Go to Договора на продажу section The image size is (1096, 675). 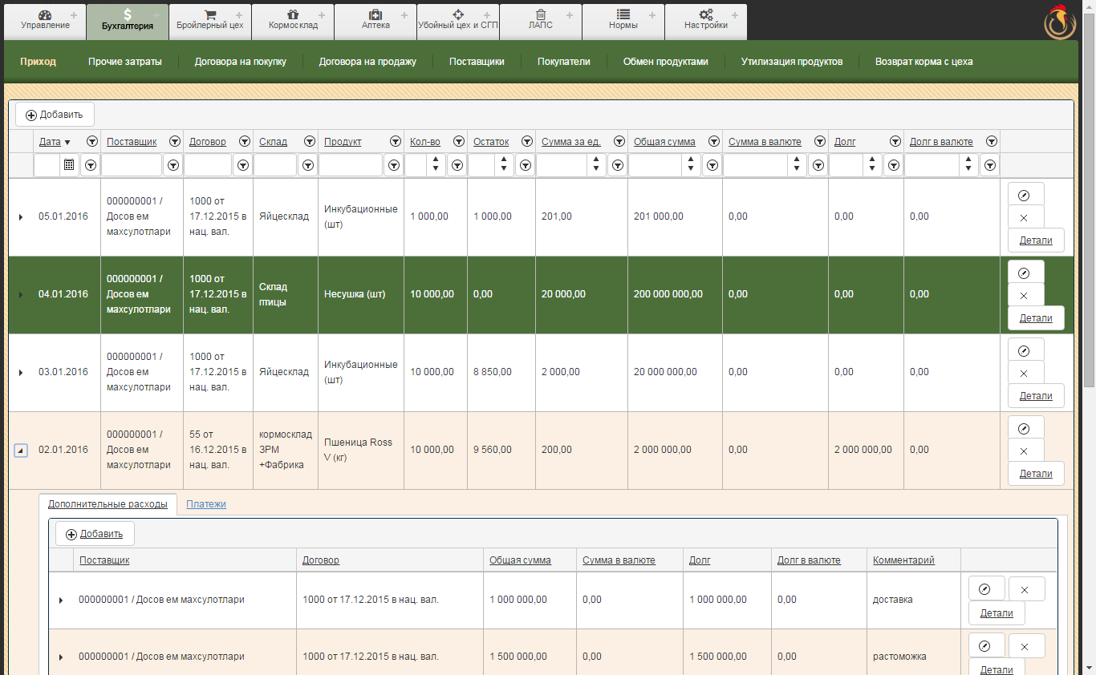367,62
